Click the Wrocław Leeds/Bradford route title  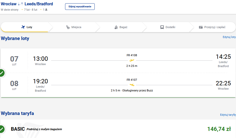(27, 4)
